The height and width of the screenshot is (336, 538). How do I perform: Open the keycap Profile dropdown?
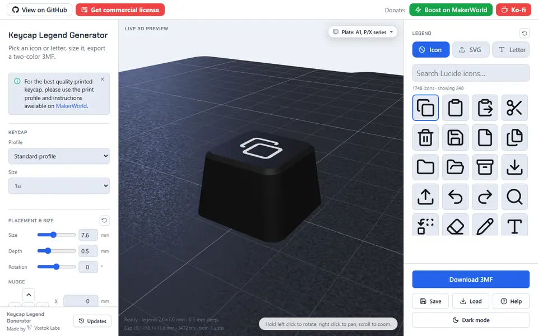pyautogui.click(x=59, y=156)
